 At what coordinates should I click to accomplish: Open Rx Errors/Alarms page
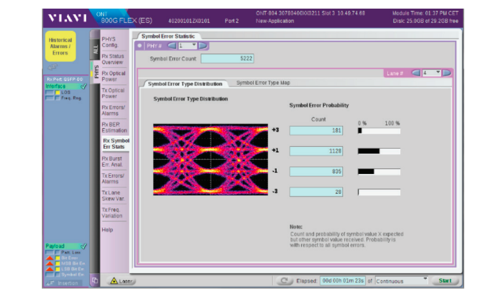(x=113, y=111)
